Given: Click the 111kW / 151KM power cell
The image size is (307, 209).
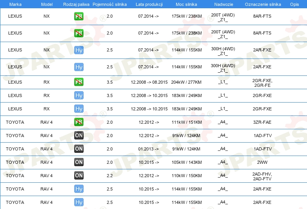Looking at the screenshot, I should click(187, 122).
